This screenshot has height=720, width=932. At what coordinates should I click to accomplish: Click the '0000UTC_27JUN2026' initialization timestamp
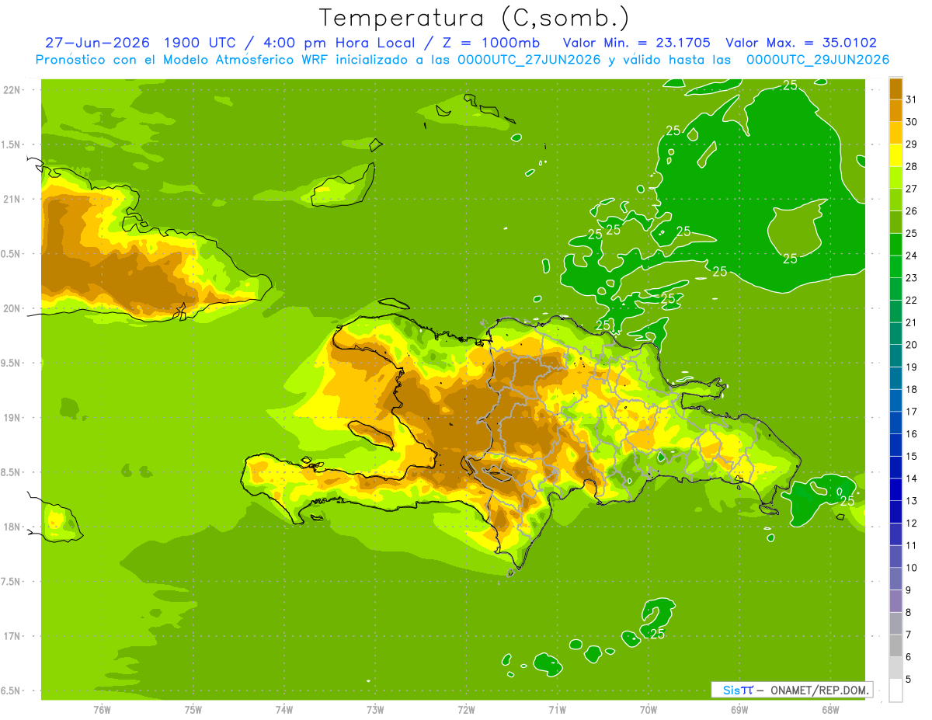click(x=529, y=60)
